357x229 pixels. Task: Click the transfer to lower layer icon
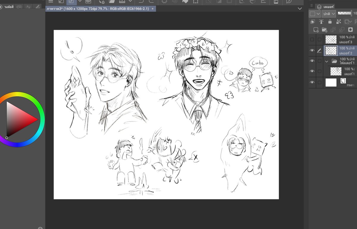click(333, 30)
